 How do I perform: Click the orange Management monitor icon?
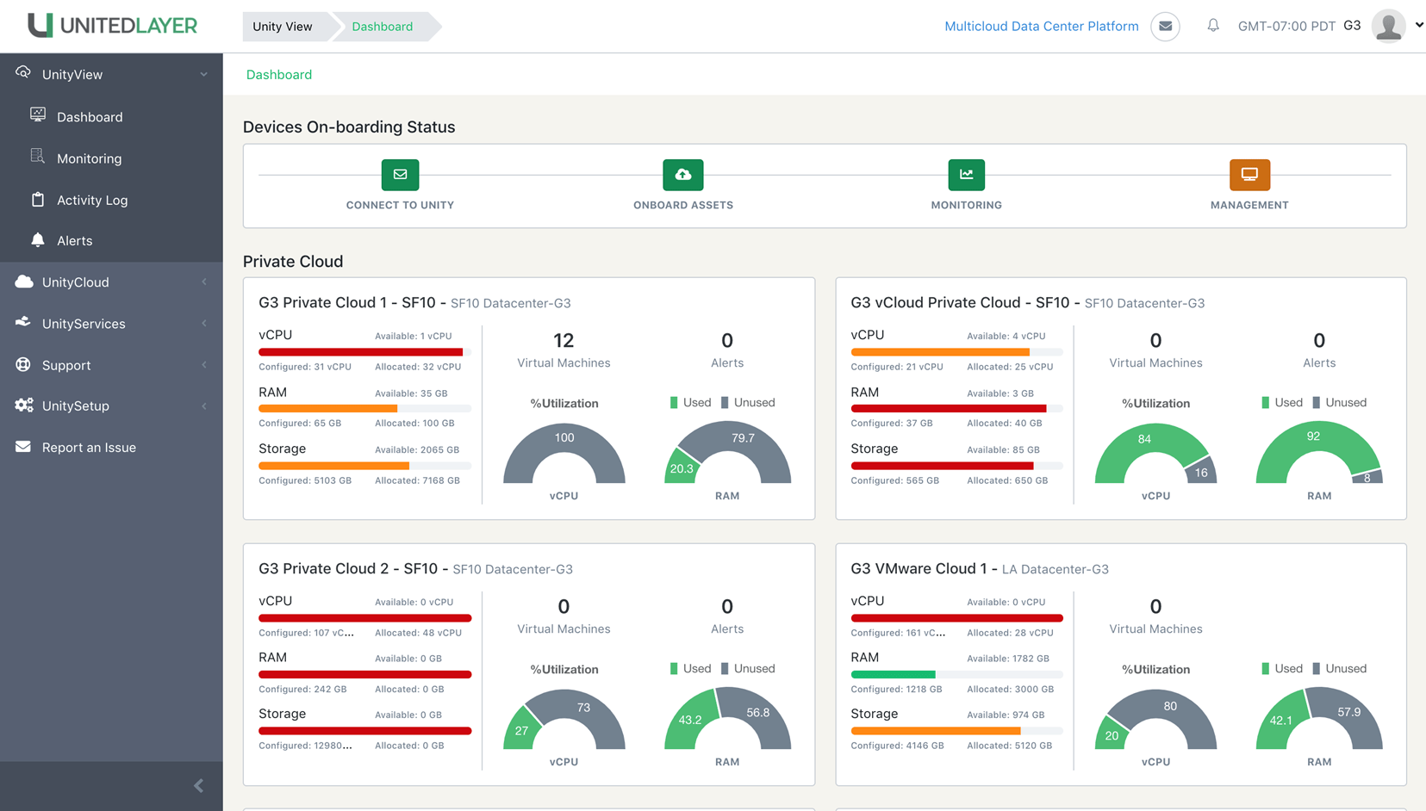coord(1249,175)
